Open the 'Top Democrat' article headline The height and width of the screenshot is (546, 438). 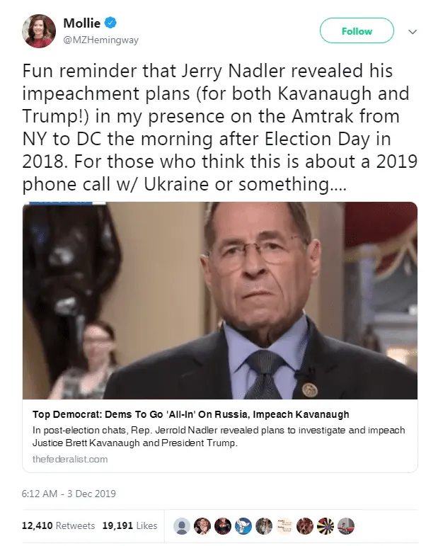[x=191, y=414]
